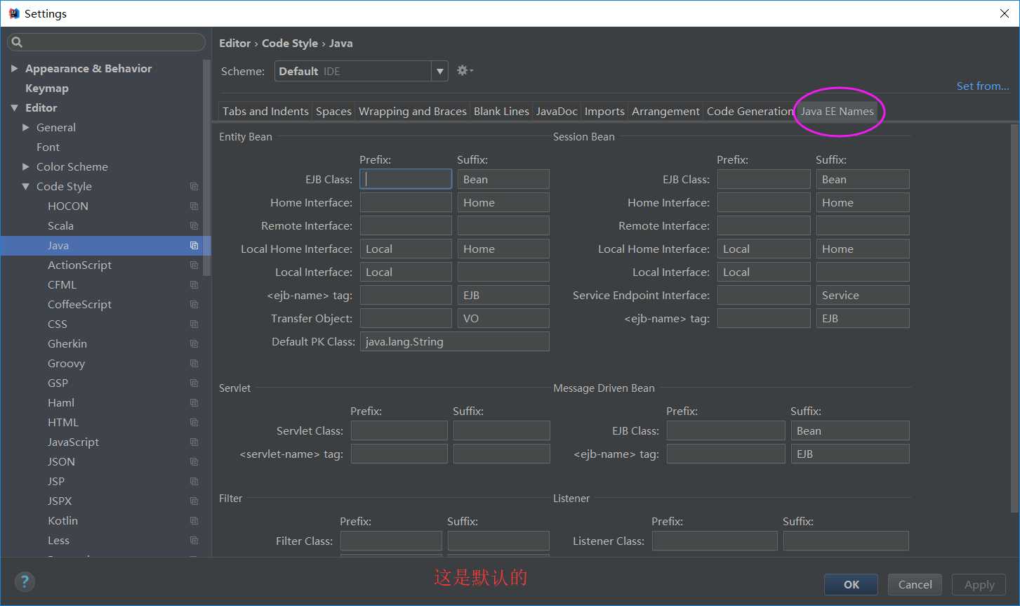
Task: Click the copy icon beside CSS
Action: coord(194,324)
